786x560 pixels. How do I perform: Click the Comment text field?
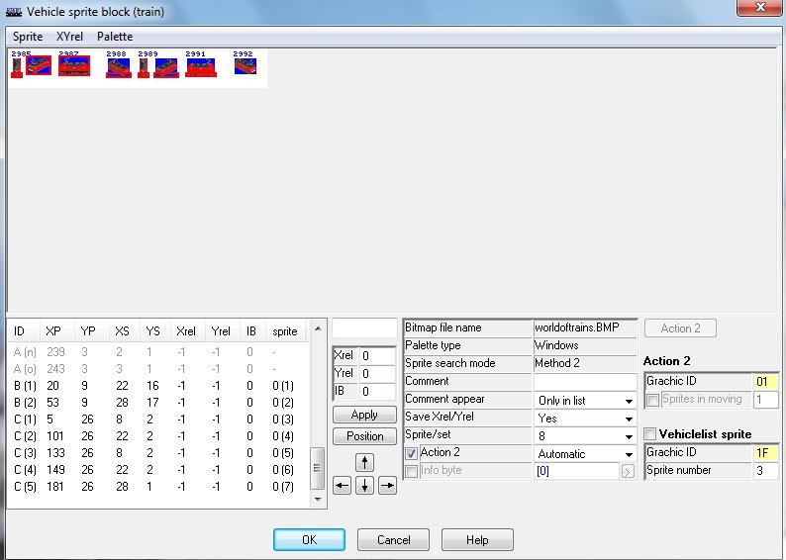[x=584, y=382]
